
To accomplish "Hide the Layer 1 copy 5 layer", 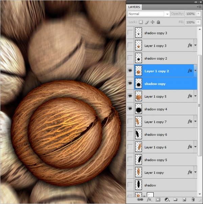I will pos(130,96).
